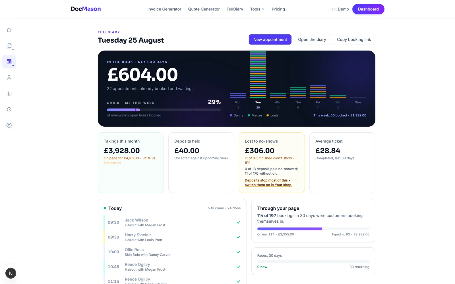Image resolution: width=455 pixels, height=284 pixels.
Task: Click the chair time progress bar
Action: coord(164,110)
